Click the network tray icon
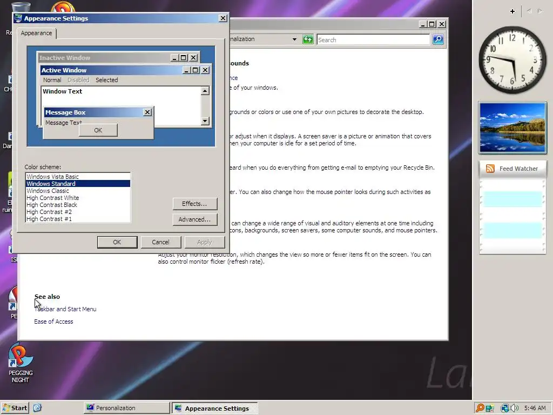Viewport: 553px width, 415px height. [x=505, y=408]
